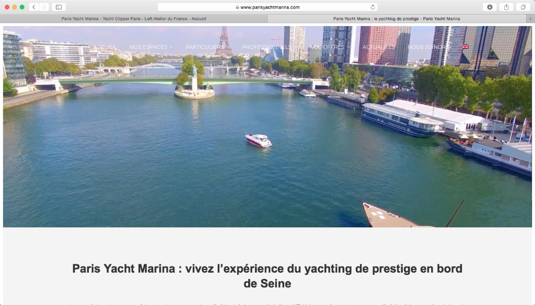Expand the PARTICULIERS dropdown menu

coord(207,47)
